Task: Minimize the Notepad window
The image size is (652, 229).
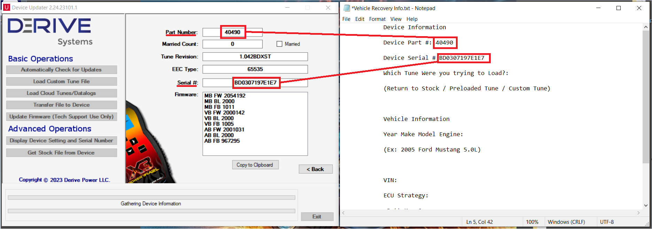Action: coord(598,8)
